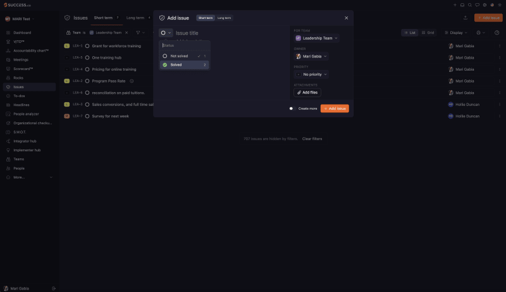Mark reconciliation on paid tuitions solved
This screenshot has width=506, height=292.
coord(87,93)
